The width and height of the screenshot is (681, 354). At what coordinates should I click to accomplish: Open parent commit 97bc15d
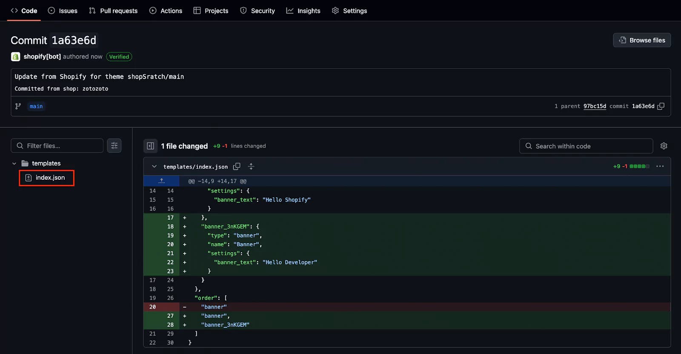(595, 106)
